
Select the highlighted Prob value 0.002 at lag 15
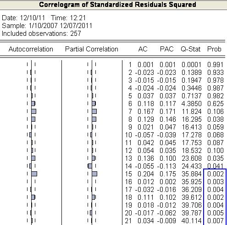(216, 174)
